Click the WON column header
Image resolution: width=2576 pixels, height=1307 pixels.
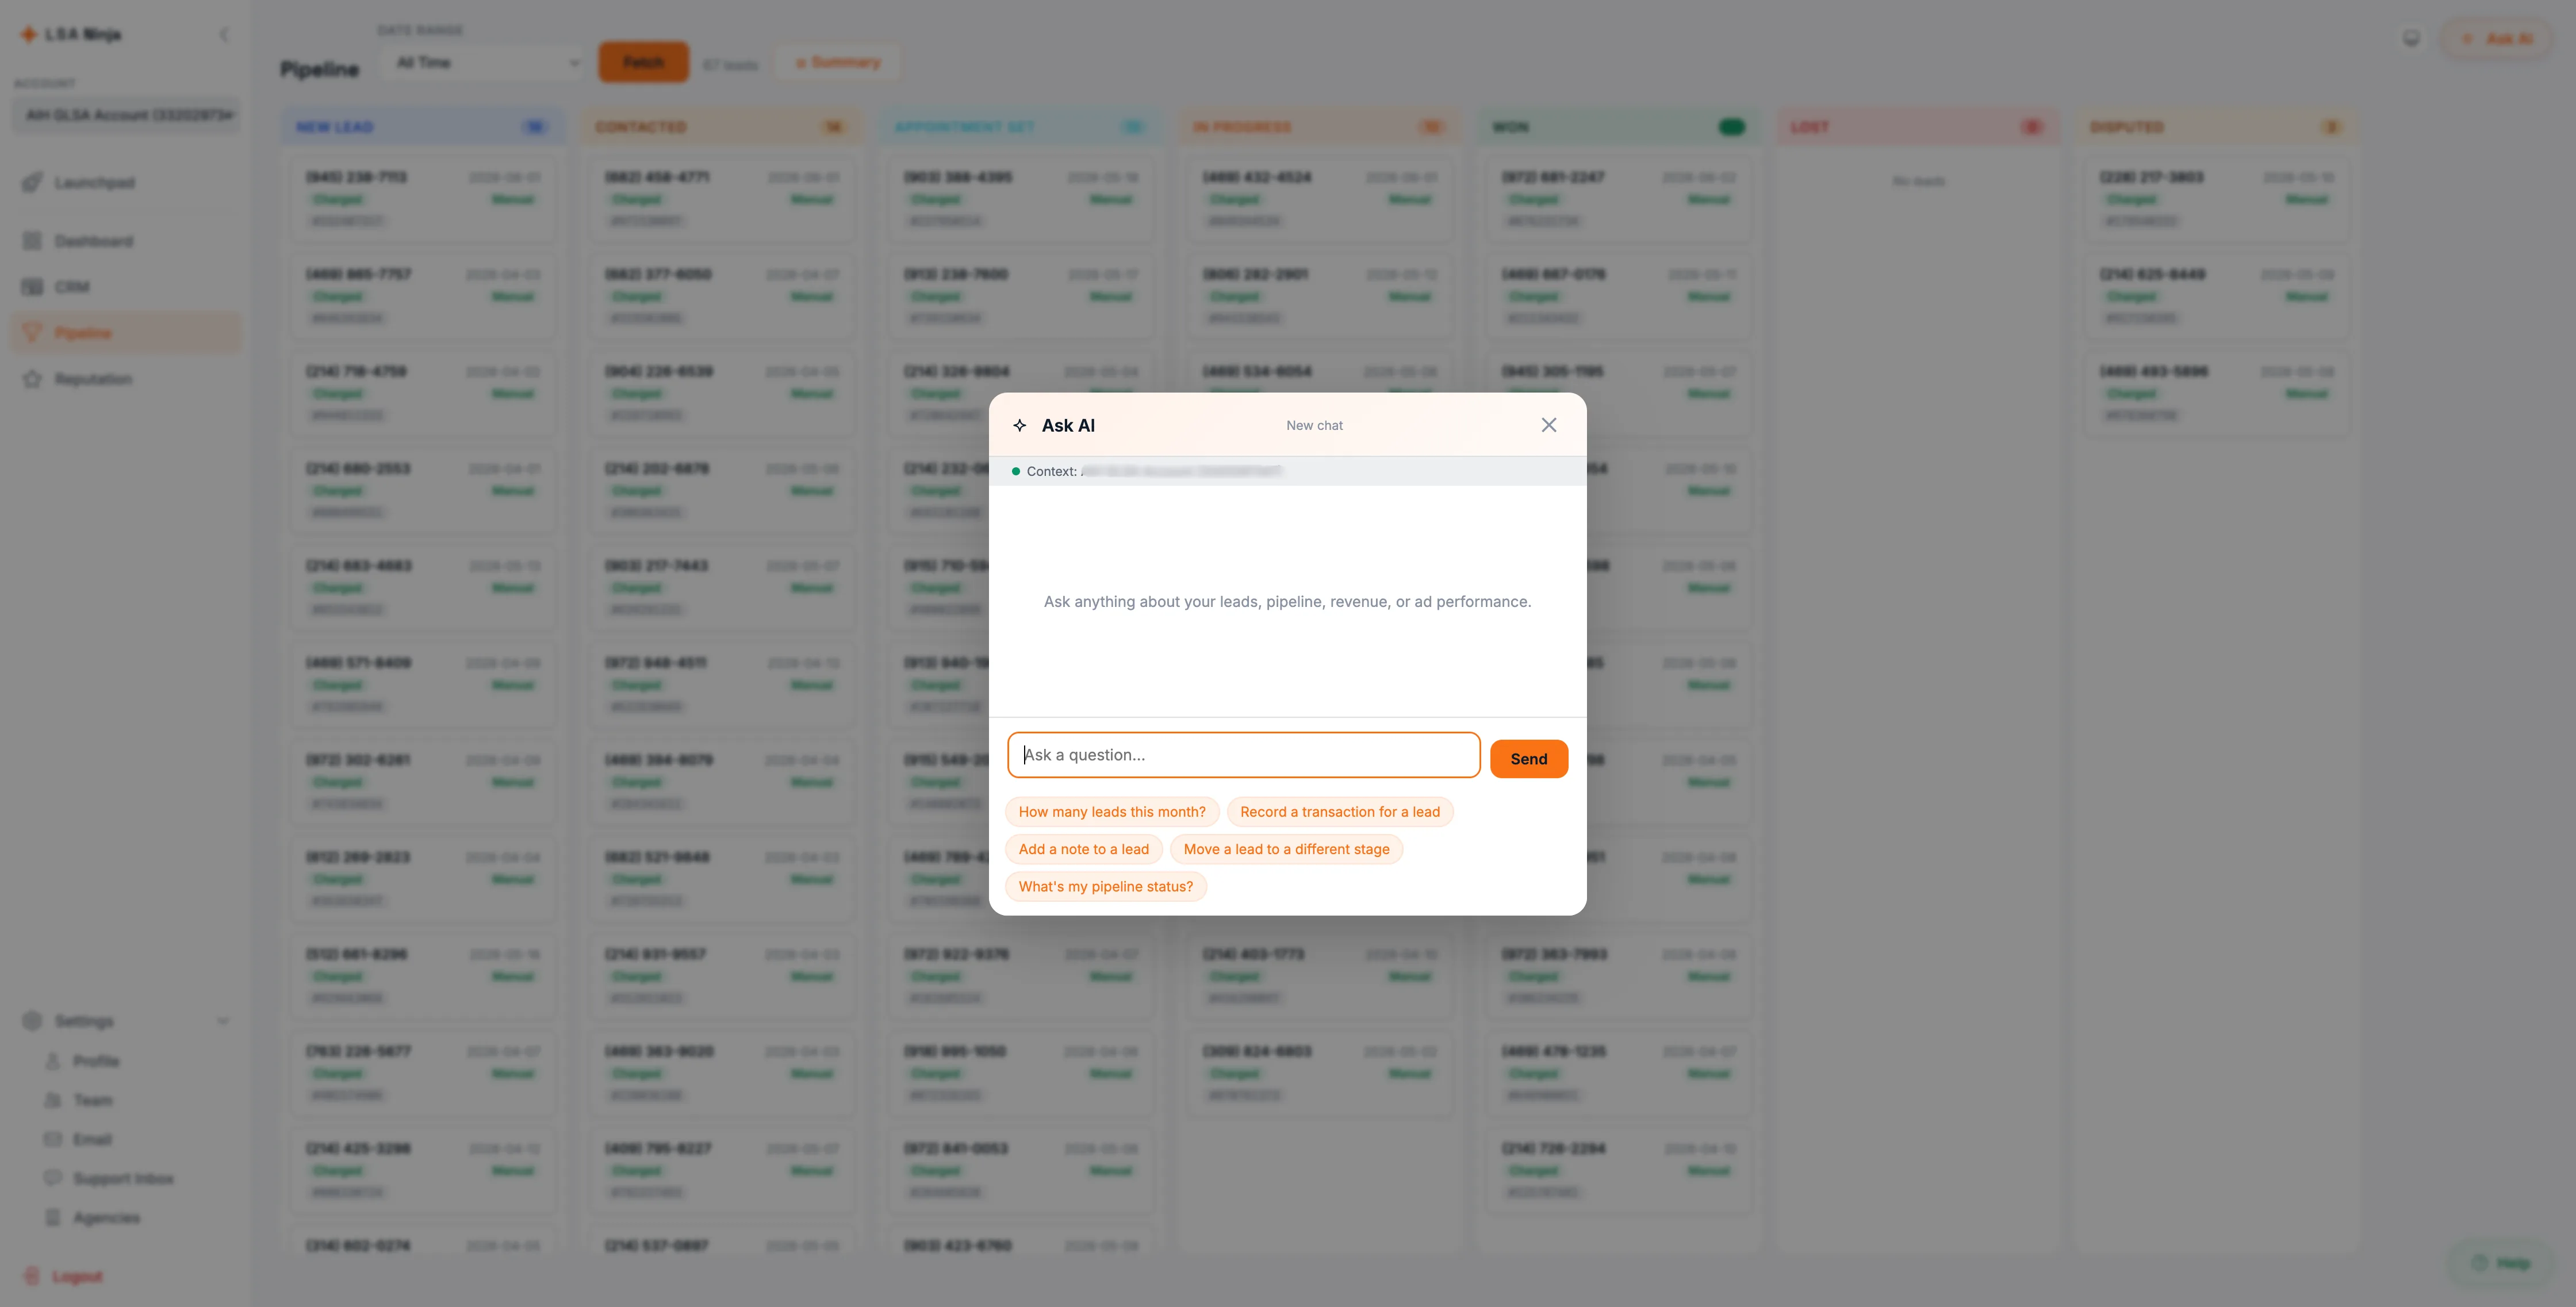[1618, 127]
